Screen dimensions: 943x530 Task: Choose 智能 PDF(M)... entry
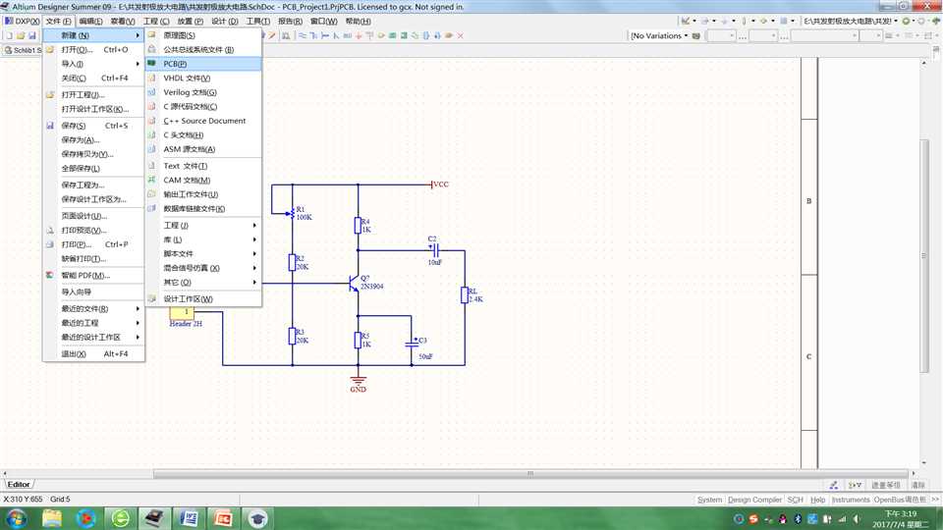(94, 275)
